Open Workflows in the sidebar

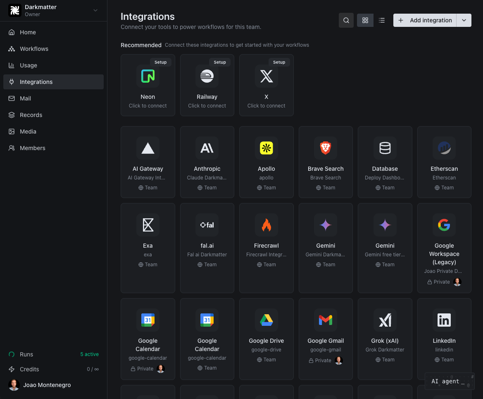coord(53,49)
